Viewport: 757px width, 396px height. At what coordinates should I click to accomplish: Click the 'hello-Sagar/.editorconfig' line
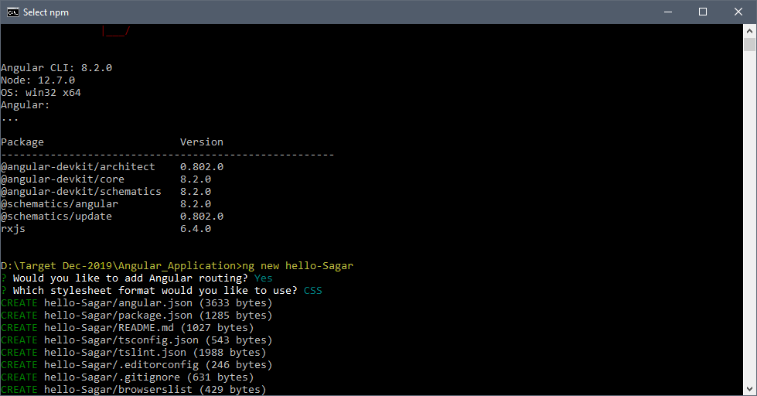tap(137, 365)
